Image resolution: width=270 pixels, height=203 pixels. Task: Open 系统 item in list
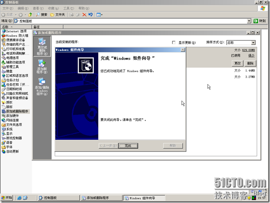[7, 129]
